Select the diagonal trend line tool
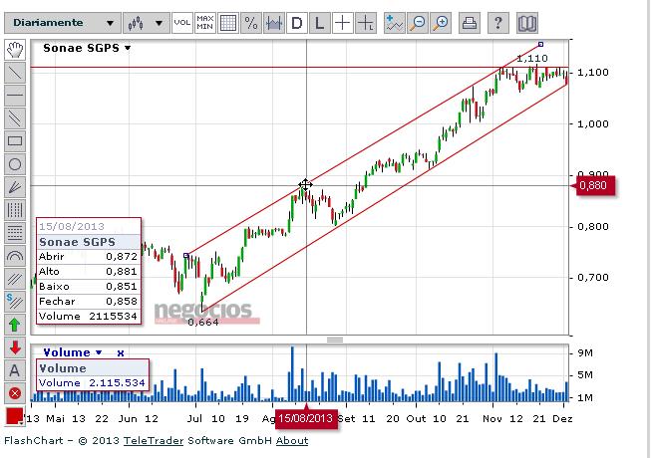 (x=15, y=73)
